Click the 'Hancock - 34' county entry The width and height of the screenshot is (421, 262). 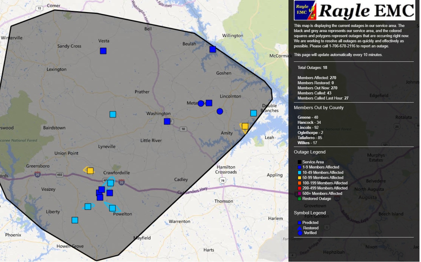pos(309,122)
